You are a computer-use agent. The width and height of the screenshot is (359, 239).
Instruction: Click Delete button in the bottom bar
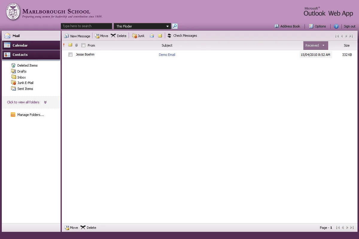[x=88, y=228]
